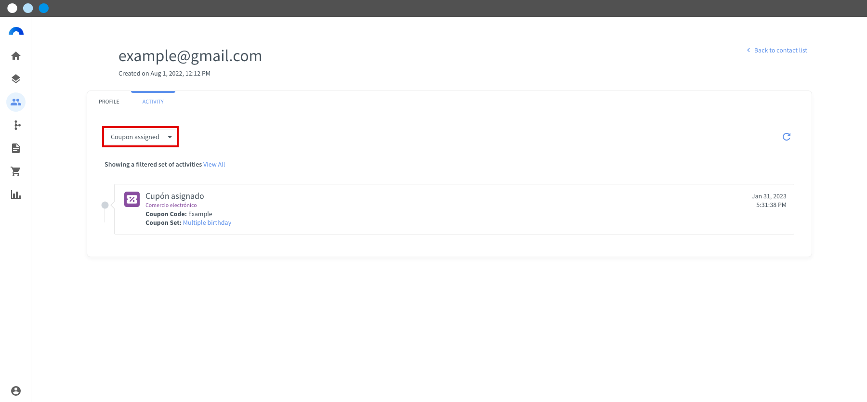Expand the Coupon assigned filter dropdown

(x=140, y=137)
